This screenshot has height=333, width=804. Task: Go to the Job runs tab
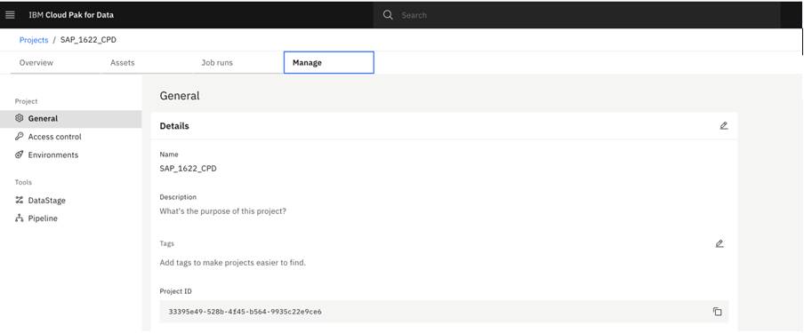[238, 62]
